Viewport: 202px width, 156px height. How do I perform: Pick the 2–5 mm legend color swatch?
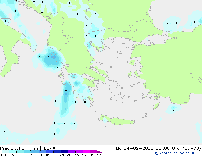(x=27, y=152)
